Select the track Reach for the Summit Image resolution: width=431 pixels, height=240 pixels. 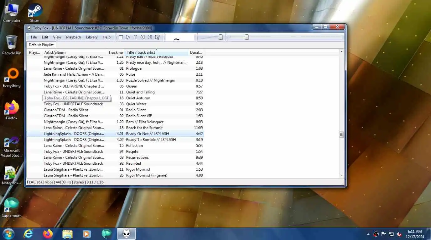115,128
